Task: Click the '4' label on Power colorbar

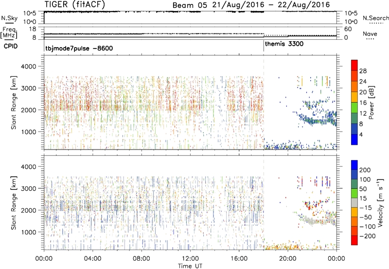Action: pyautogui.click(x=361, y=134)
